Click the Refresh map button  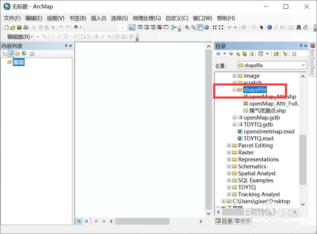coord(96,221)
